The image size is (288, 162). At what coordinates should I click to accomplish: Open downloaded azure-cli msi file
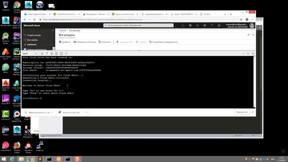[x=71, y=112]
